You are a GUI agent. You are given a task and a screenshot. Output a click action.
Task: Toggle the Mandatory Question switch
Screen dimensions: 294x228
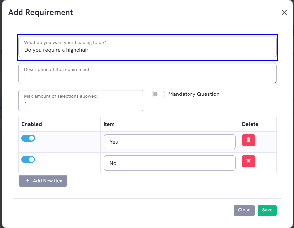tap(158, 94)
